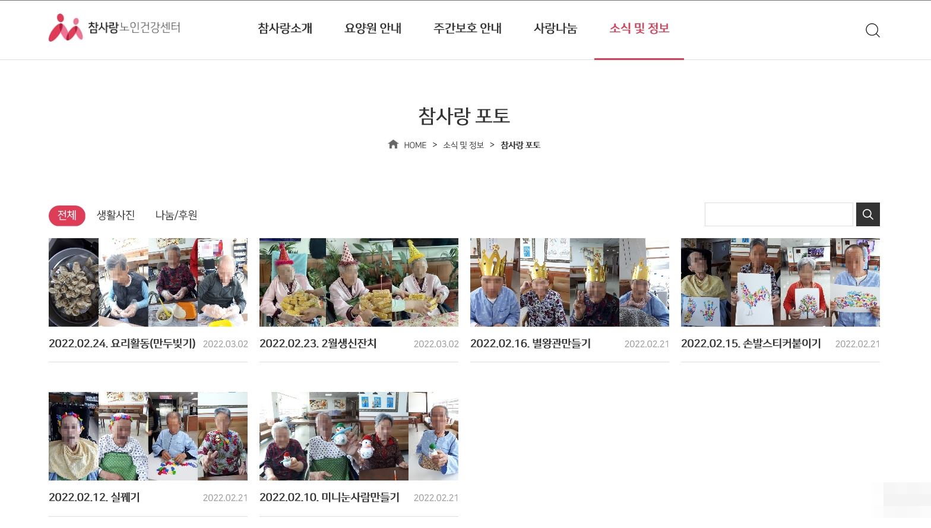
Task: Open the 소식 및 정보 menu
Action: (639, 29)
